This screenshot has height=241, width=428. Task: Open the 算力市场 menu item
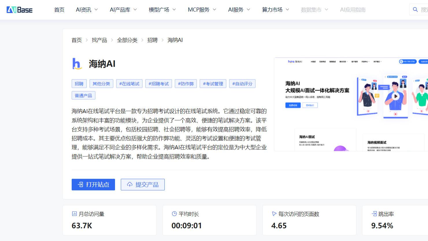point(272,10)
